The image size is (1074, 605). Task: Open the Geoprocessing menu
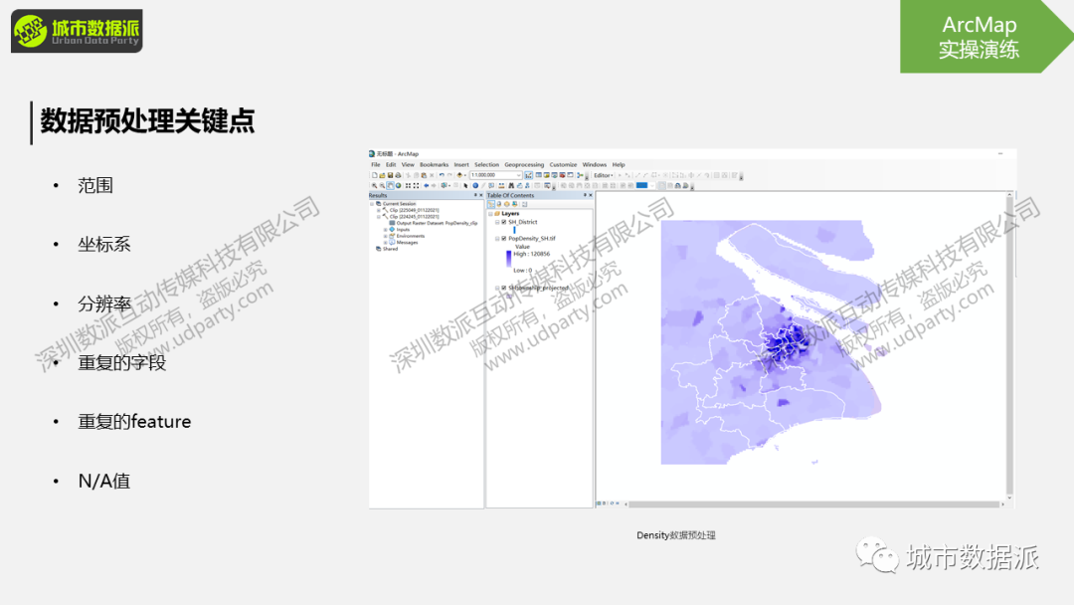(524, 164)
